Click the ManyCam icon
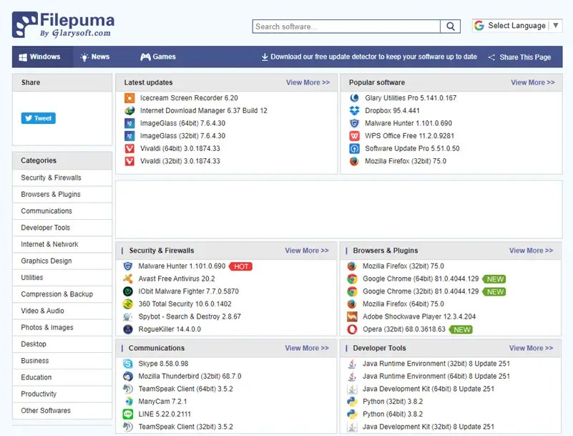573x436 pixels. (127, 401)
